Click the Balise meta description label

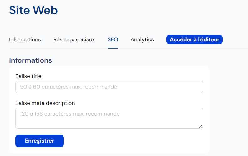pos(45,103)
